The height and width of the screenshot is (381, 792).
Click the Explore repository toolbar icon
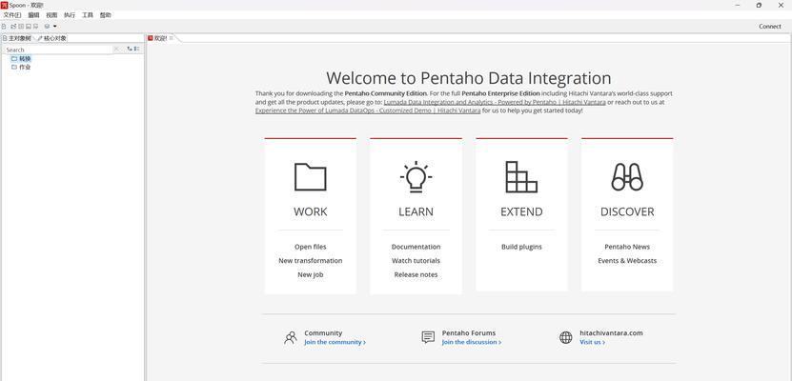pos(21,27)
